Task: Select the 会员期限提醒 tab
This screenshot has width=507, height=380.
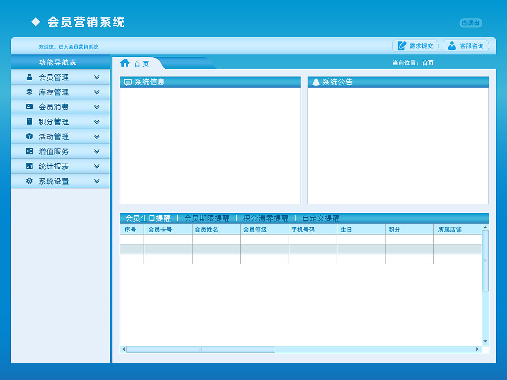Action: [207, 218]
